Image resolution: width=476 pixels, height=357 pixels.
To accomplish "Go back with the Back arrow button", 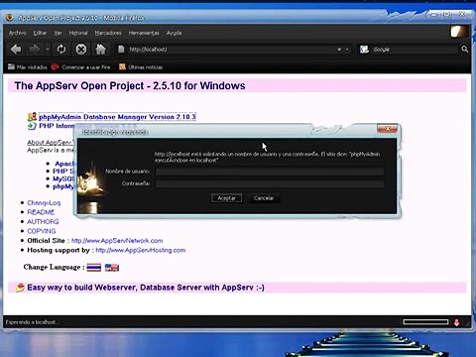I will 16,50.
